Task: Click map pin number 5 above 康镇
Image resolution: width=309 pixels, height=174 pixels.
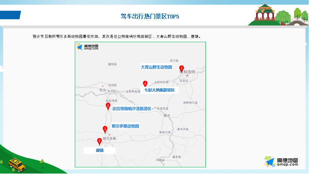Action: pyautogui.click(x=99, y=142)
